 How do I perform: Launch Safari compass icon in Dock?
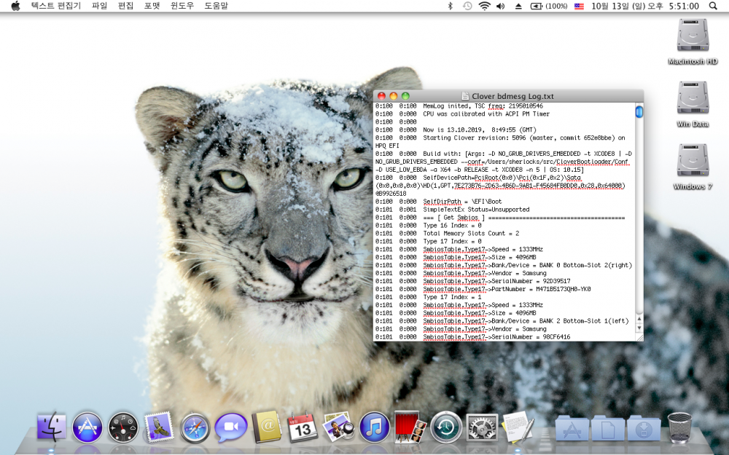tap(195, 427)
